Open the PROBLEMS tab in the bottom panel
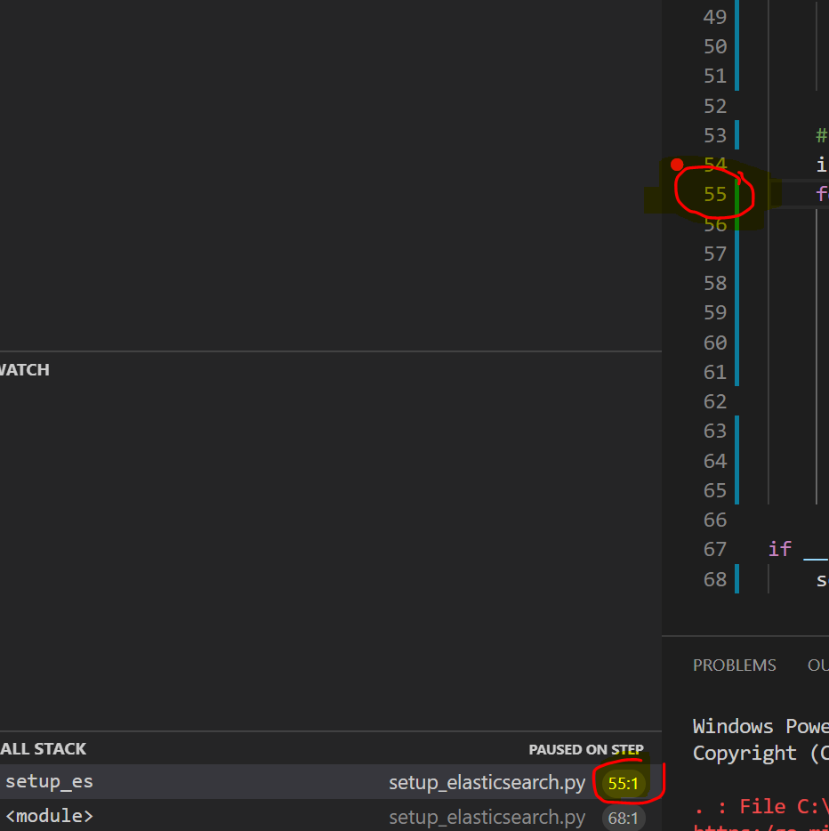The height and width of the screenshot is (831, 829). point(735,665)
